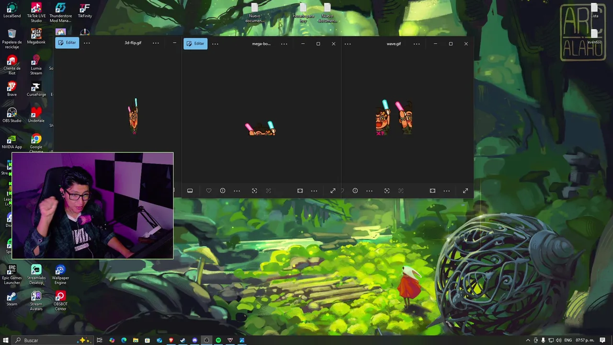Enter full screen in the mega-bo window

[x=333, y=191]
